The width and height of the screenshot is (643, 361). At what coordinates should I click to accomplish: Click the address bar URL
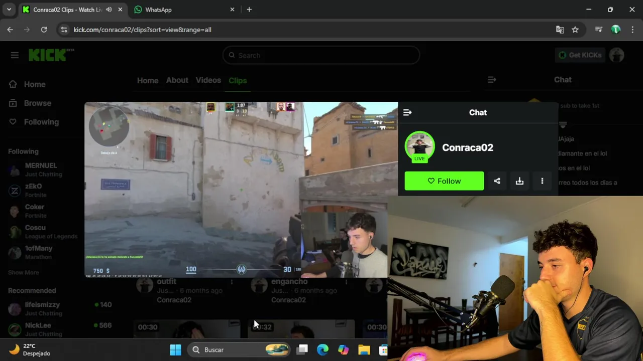(142, 30)
